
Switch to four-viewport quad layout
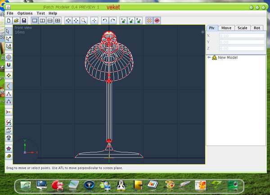[58, 21]
